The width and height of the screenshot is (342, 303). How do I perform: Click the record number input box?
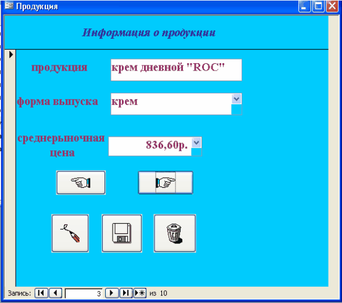click(84, 293)
